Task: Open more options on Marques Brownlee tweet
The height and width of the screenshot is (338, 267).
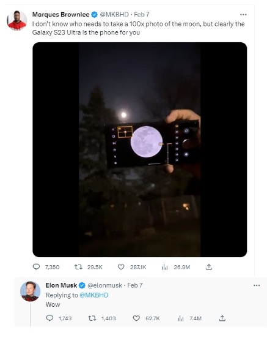Action: pos(243,15)
